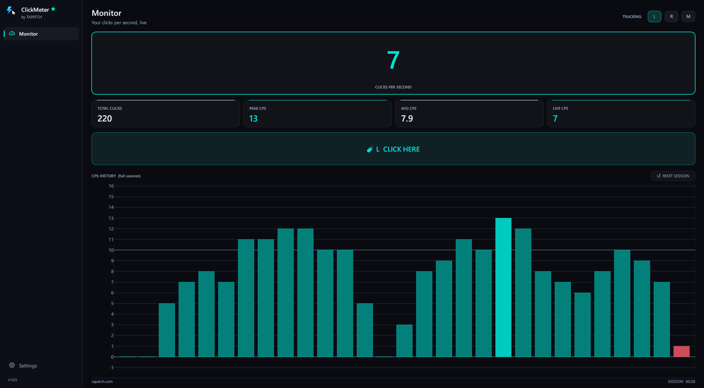Click the Monitor gauge icon
The height and width of the screenshot is (388, 704).
click(12, 33)
